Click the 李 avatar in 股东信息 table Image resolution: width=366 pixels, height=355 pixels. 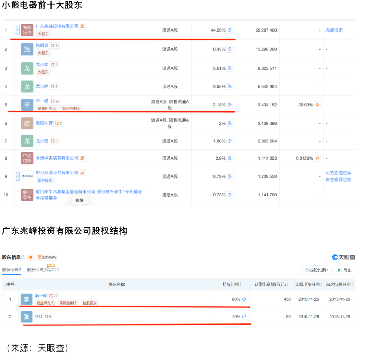click(x=26, y=299)
